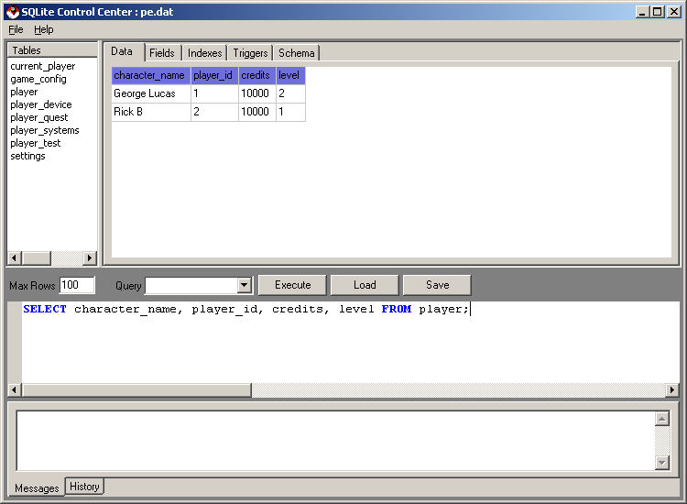Image resolution: width=687 pixels, height=504 pixels.
Task: View the Schema tab
Action: coord(296,53)
